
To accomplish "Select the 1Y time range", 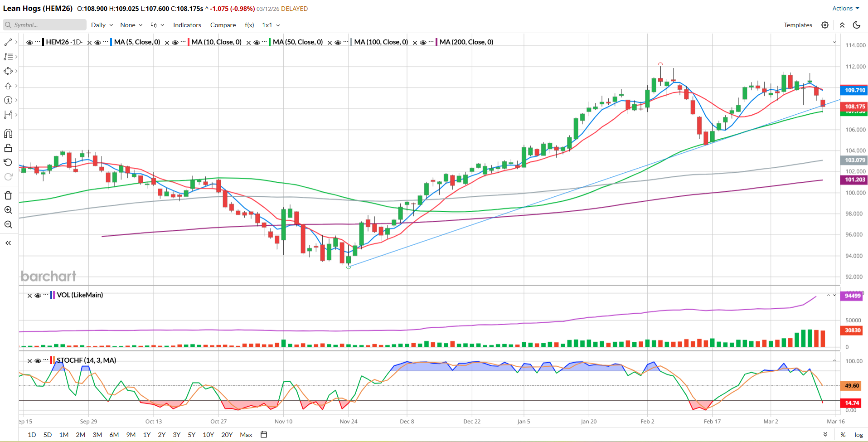I will [147, 434].
